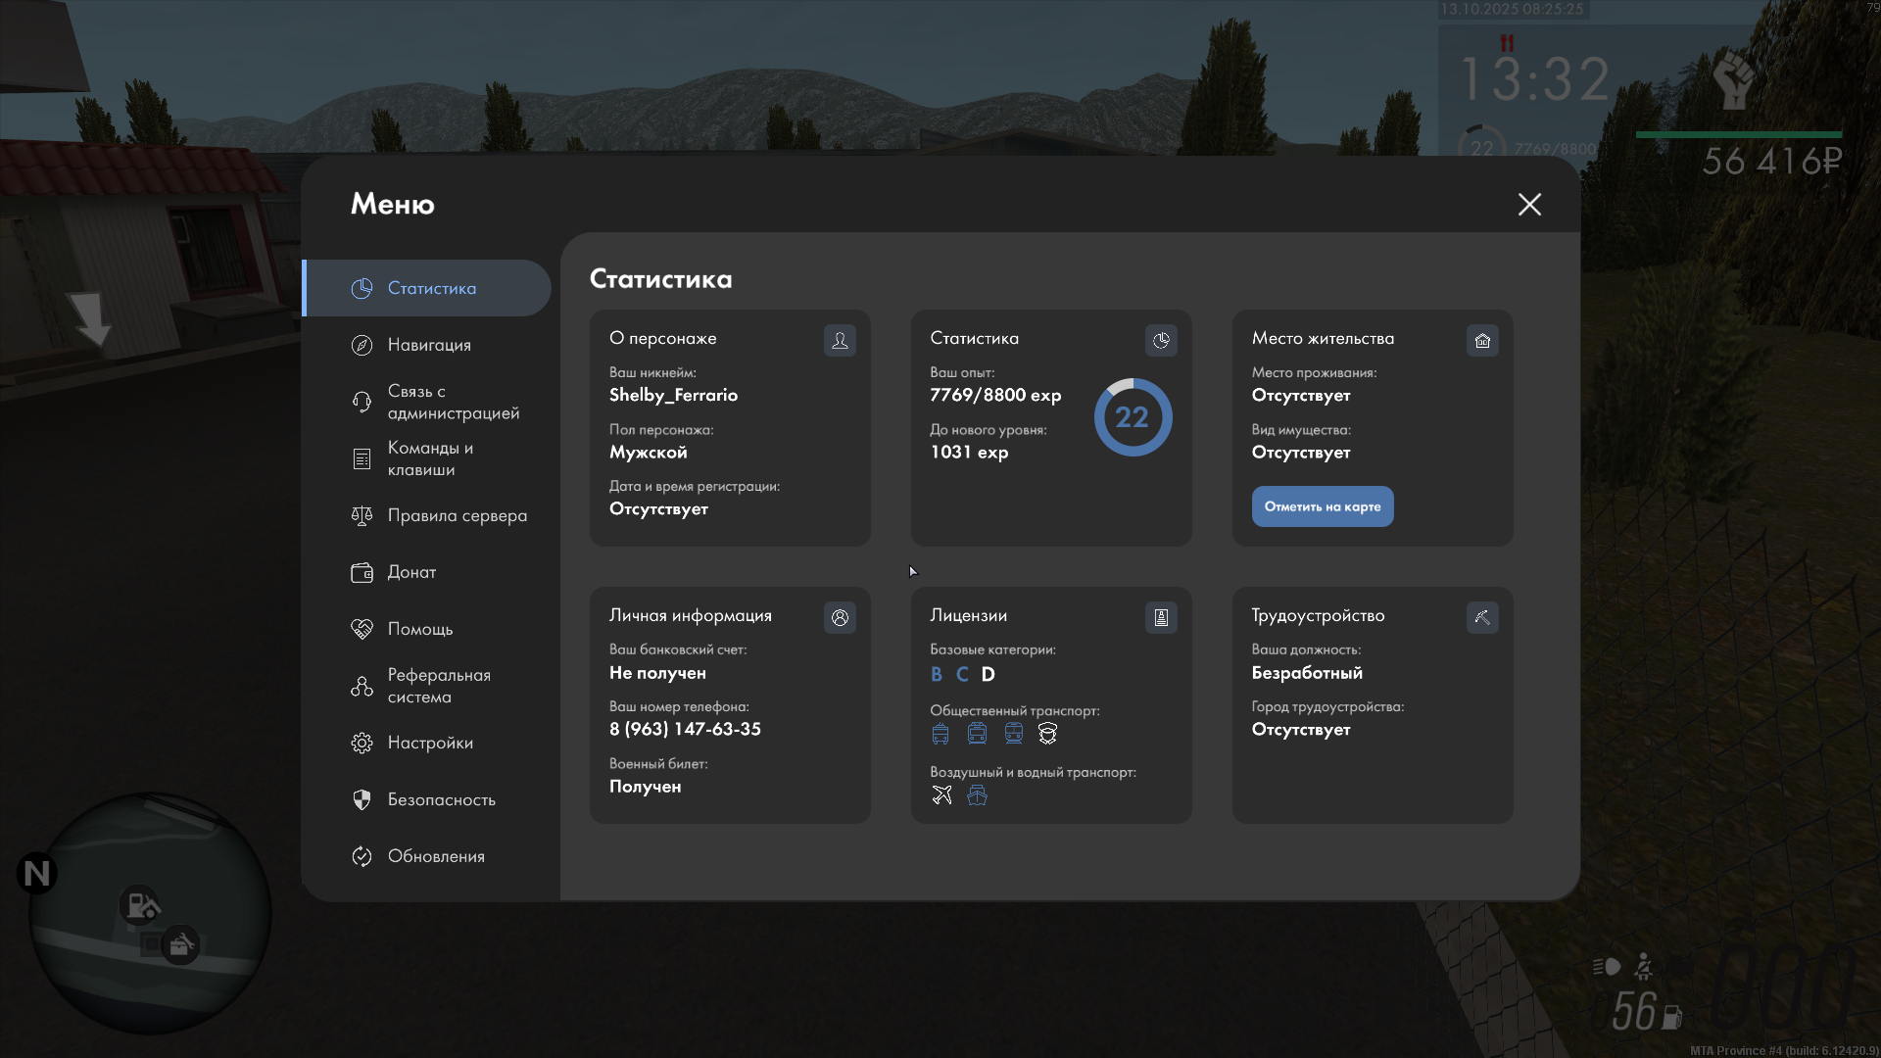Click the boat license icon
1881x1058 pixels.
pyautogui.click(x=977, y=794)
